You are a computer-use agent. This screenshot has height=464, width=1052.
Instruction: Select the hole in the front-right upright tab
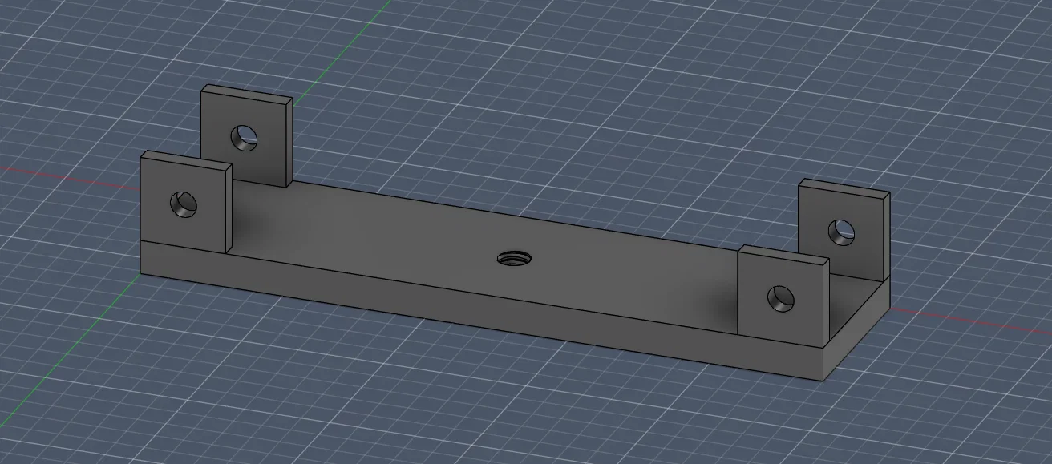(781, 298)
